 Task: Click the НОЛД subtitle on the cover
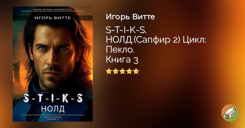pyautogui.click(x=53, y=109)
